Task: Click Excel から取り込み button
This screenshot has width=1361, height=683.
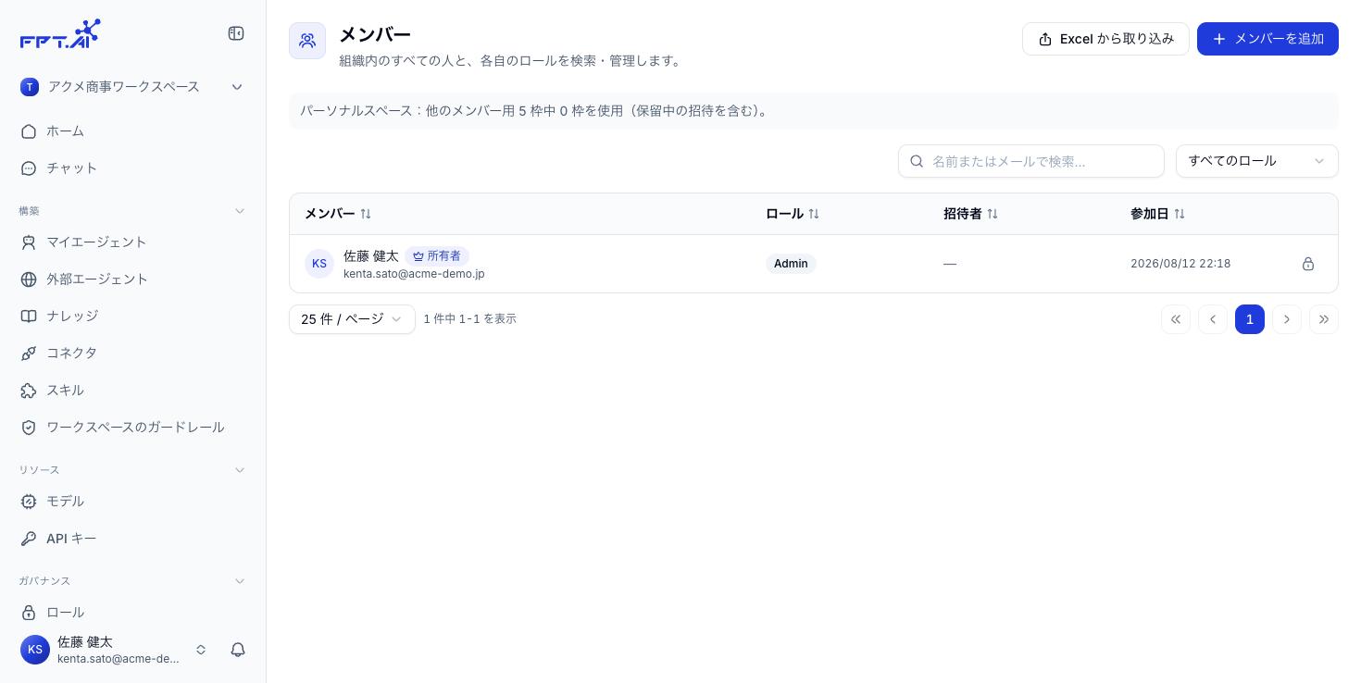Action: click(x=1105, y=39)
